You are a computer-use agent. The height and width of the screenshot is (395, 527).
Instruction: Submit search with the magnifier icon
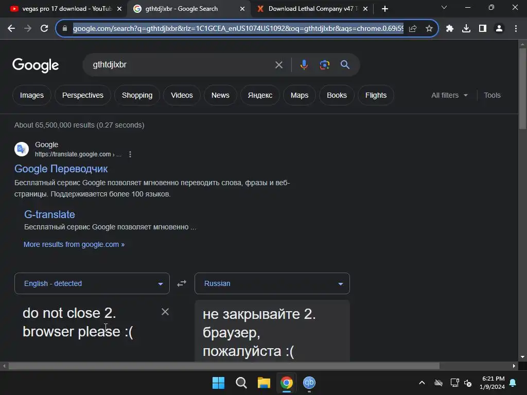point(345,64)
